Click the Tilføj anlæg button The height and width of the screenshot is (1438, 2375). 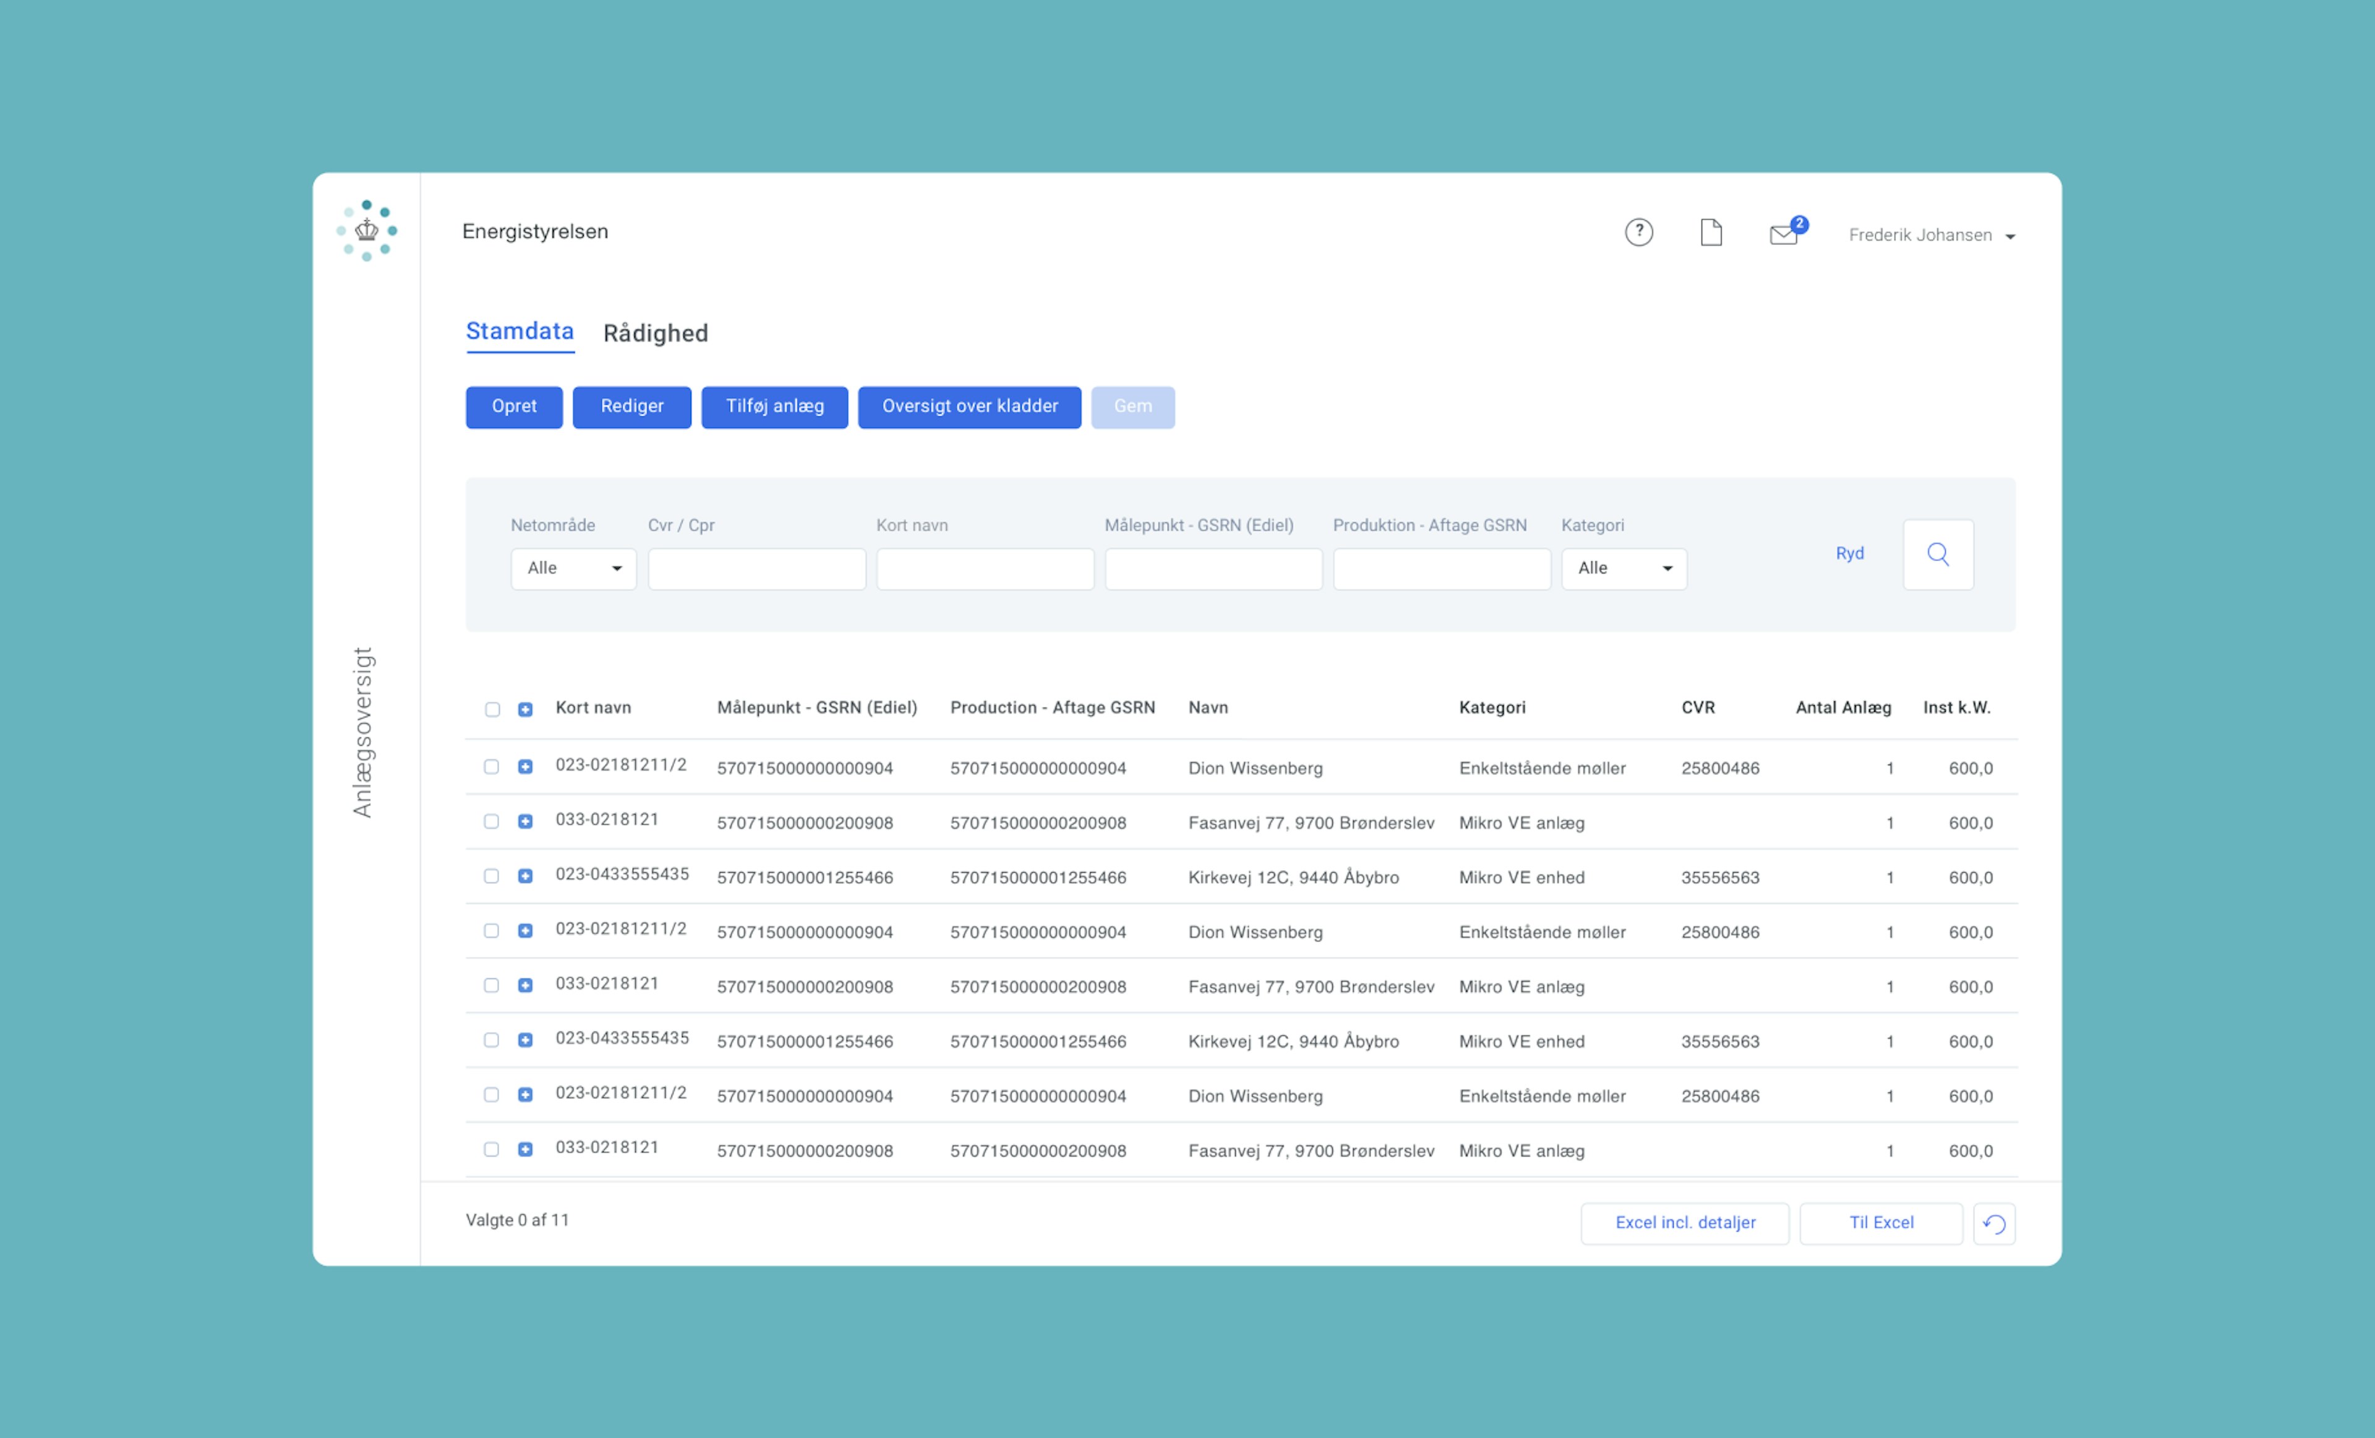point(774,407)
